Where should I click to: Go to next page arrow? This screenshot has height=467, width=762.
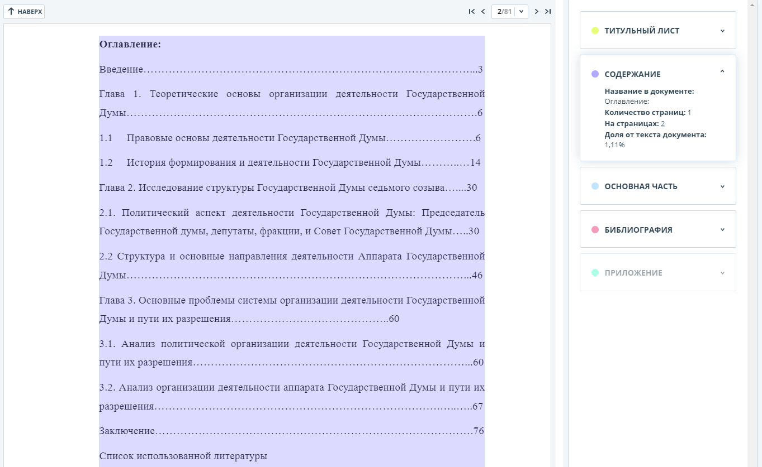[537, 11]
